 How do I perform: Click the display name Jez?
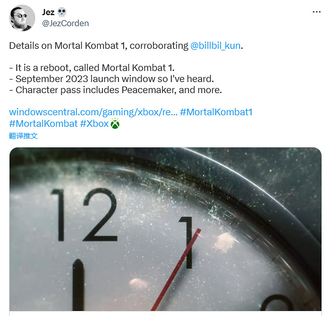(48, 12)
